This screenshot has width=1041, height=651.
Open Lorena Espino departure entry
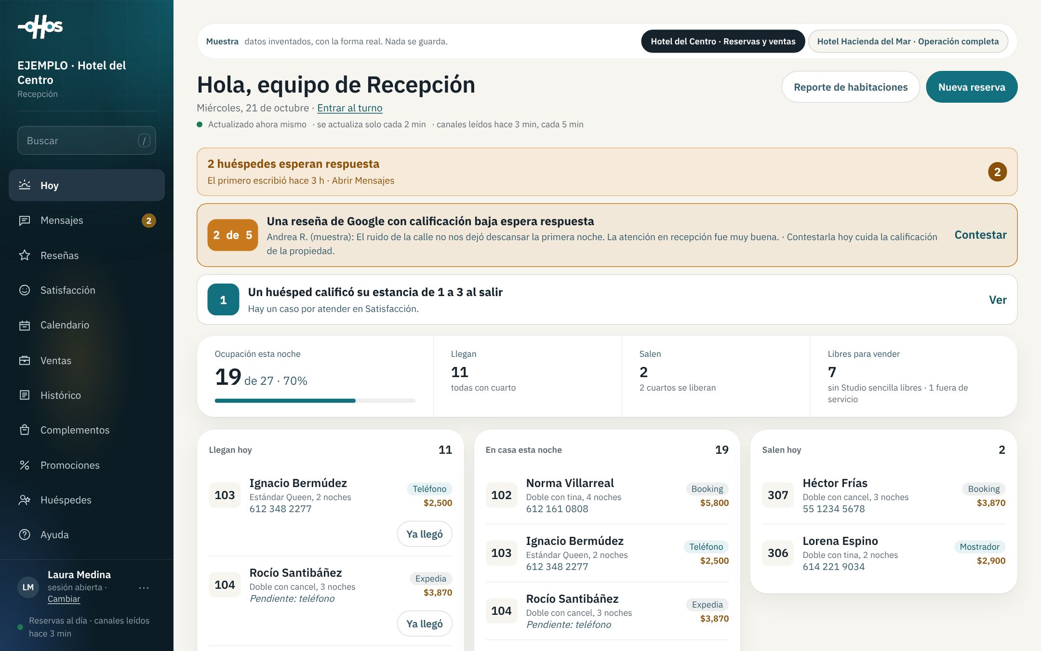click(883, 553)
